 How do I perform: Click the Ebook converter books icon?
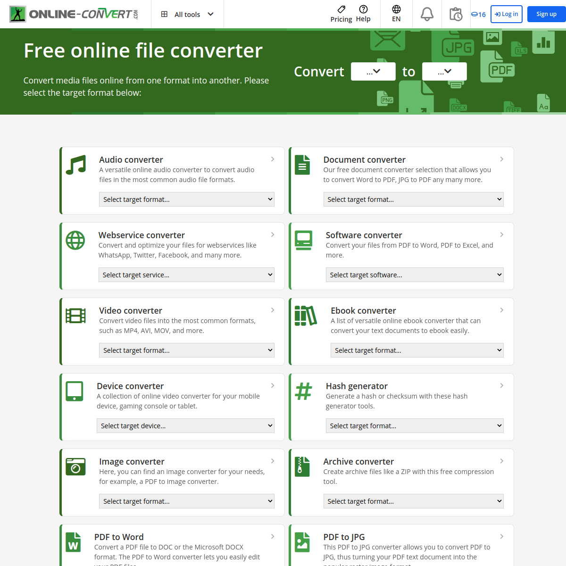coord(306,316)
